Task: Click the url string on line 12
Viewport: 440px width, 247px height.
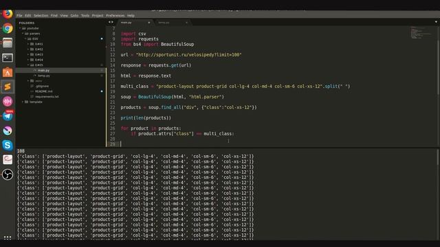Action: 189,55
